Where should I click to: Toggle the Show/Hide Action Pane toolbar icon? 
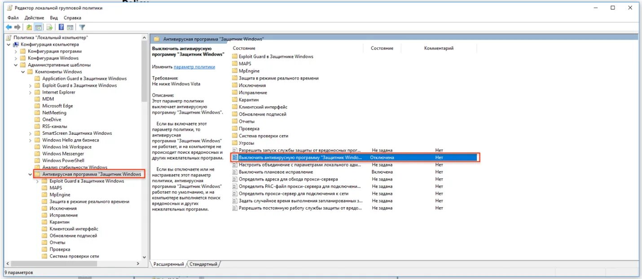(70, 27)
